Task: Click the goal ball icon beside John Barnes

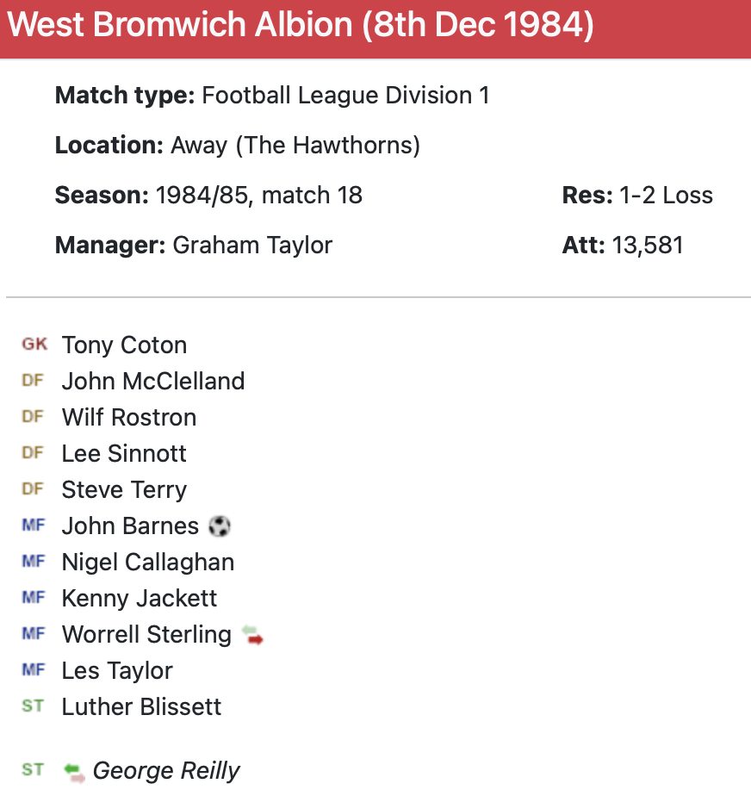Action: tap(220, 525)
